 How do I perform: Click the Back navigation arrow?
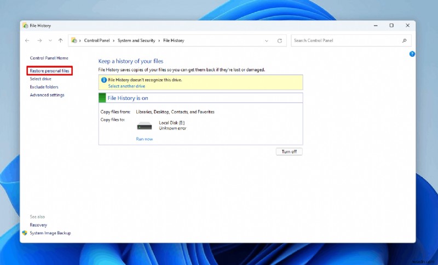click(27, 40)
